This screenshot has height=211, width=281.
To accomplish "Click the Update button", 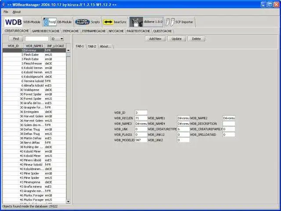I will [177, 39].
